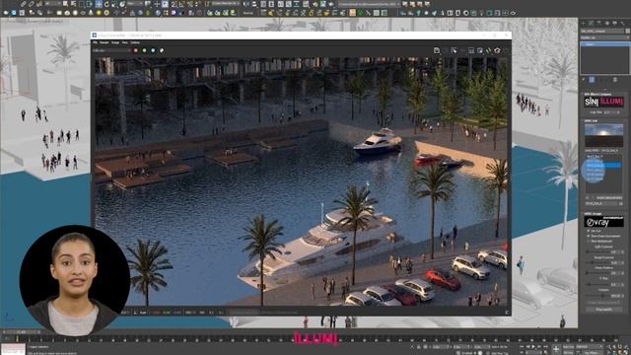The image size is (631, 355).
Task: Toggle show end result icon
Action: pyautogui.click(x=592, y=80)
